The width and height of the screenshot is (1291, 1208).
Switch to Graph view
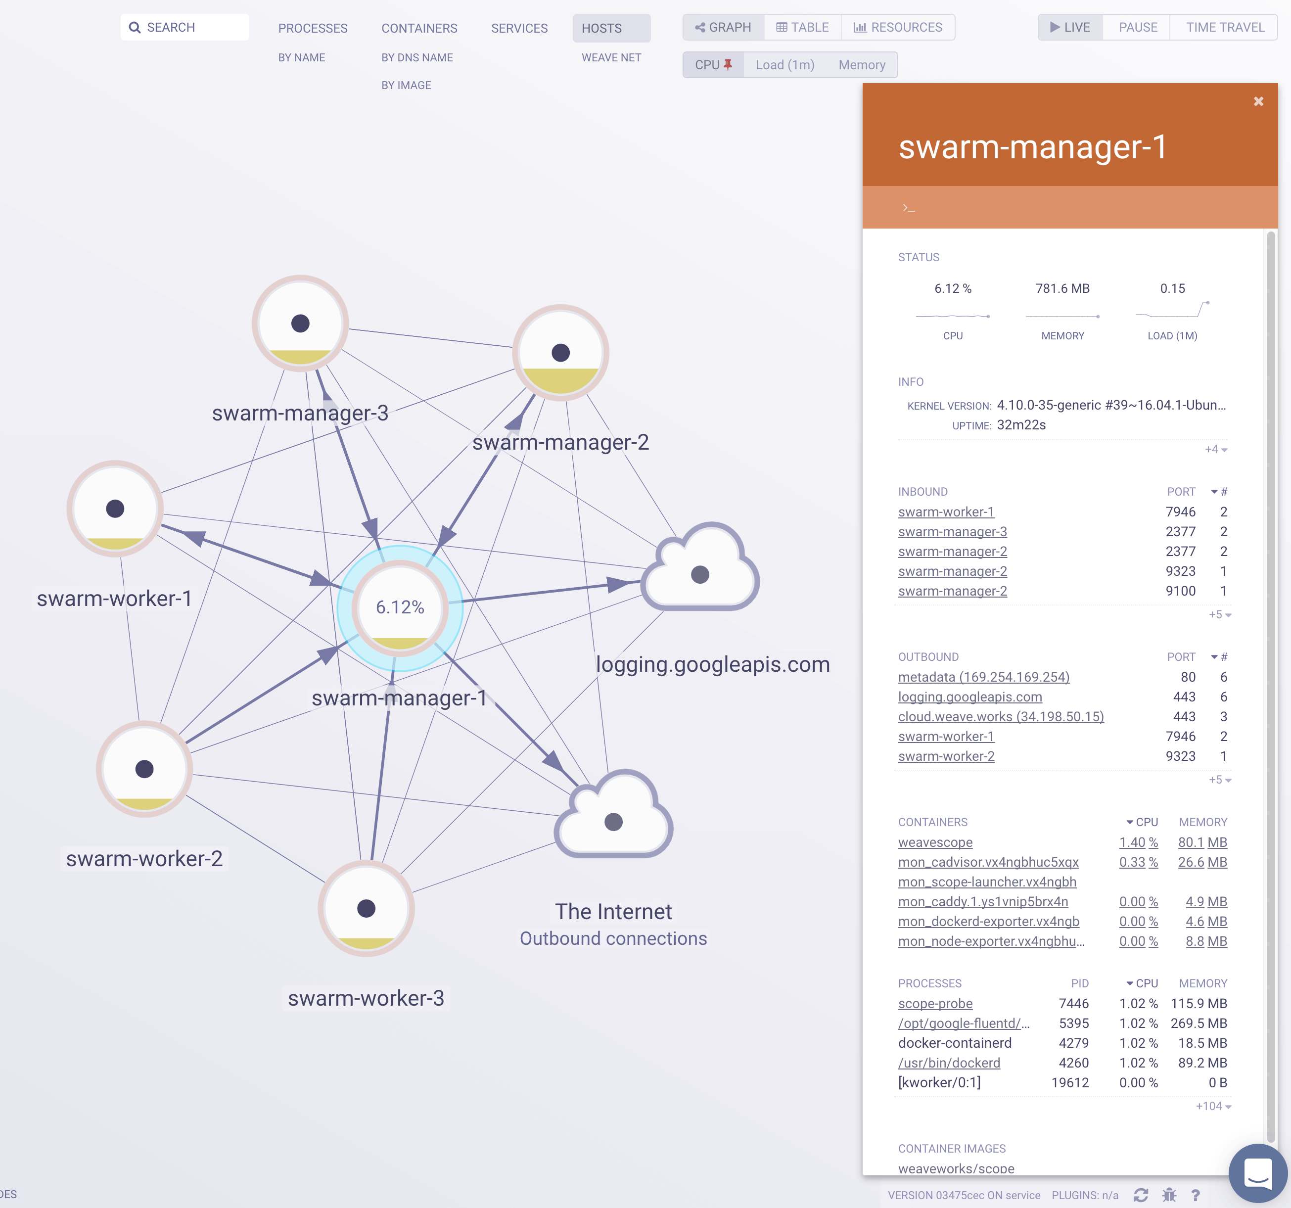(724, 27)
